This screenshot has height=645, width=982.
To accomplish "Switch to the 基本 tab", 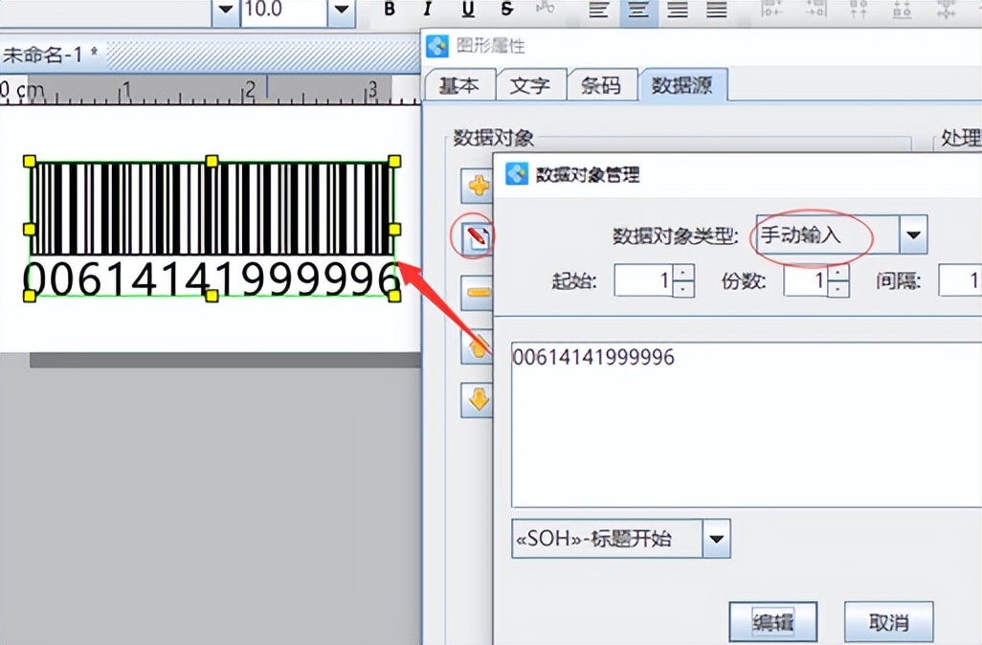I will click(459, 84).
